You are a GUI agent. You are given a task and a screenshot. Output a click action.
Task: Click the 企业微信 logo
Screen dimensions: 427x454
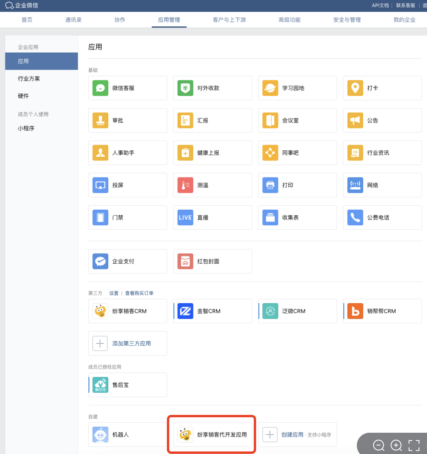click(22, 5)
